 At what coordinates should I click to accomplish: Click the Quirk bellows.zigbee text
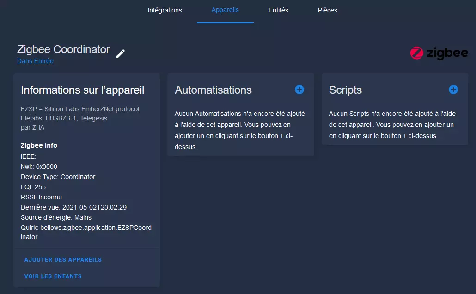pyautogui.click(x=86, y=228)
